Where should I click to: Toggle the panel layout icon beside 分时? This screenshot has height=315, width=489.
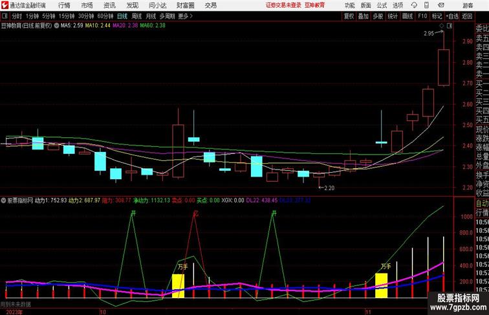(5, 16)
